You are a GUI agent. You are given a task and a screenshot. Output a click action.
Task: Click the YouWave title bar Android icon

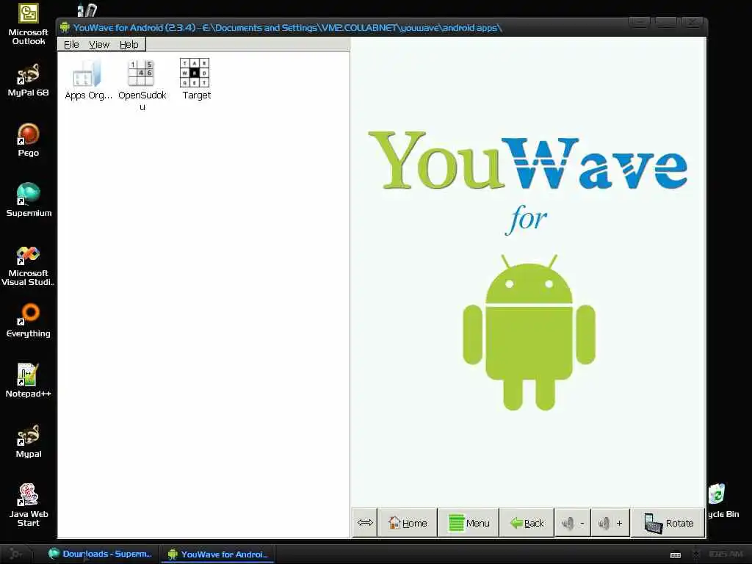click(x=65, y=27)
